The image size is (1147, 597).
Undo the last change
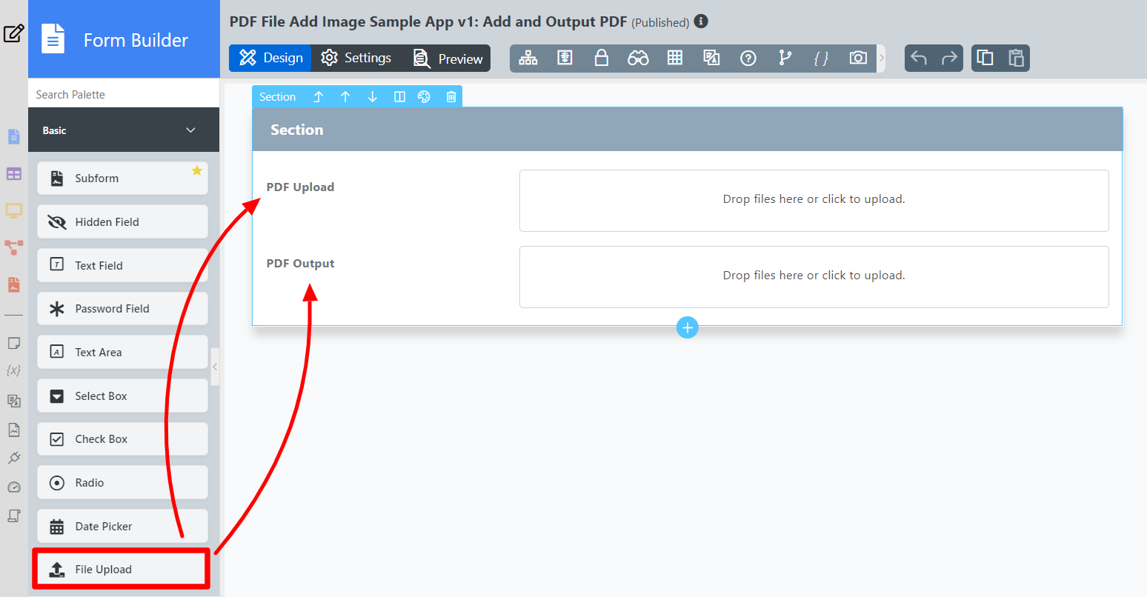(x=919, y=58)
